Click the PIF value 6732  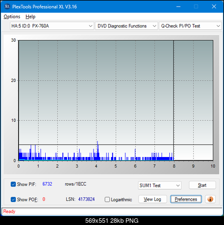[x=47, y=184]
